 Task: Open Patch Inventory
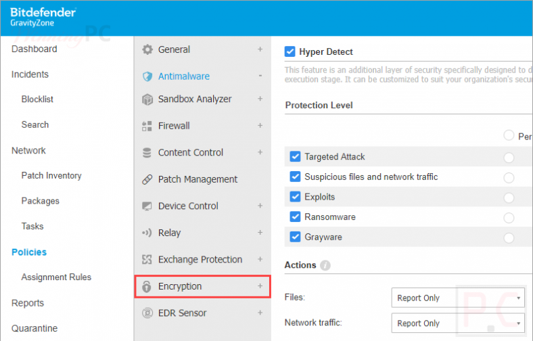pos(51,175)
